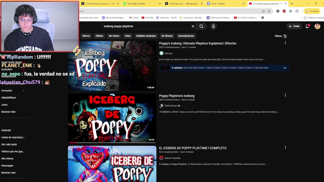Open options menu for ÑeBoyGamer iceberg video
This screenshot has width=324, height=182.
[x=285, y=95]
